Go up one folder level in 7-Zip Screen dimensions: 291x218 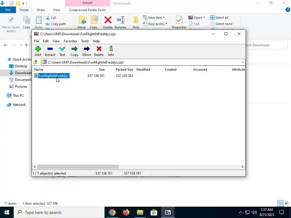pos(36,62)
